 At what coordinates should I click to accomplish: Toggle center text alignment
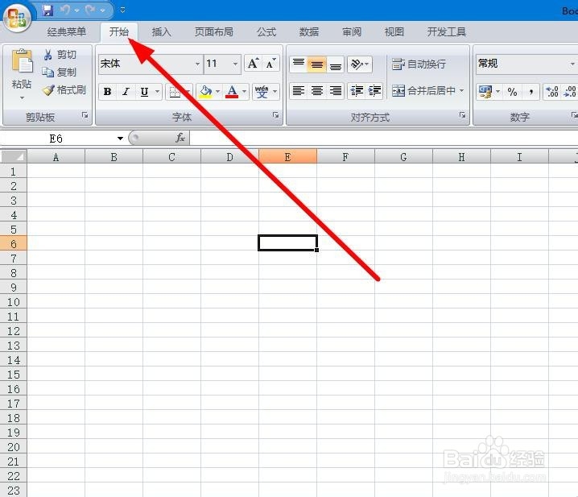click(316, 91)
